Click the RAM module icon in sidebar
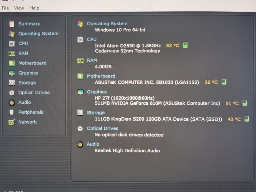This screenshot has height=192, width=256. tap(12, 53)
